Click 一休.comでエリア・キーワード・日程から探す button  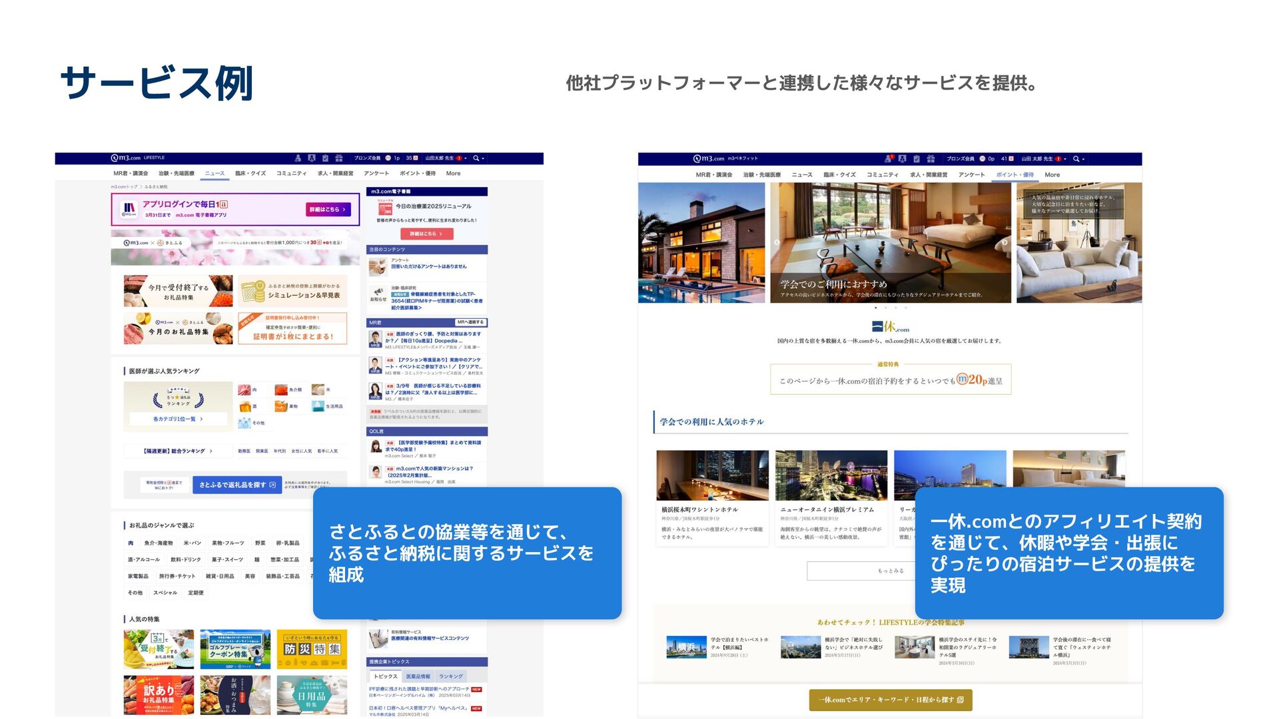tap(891, 700)
